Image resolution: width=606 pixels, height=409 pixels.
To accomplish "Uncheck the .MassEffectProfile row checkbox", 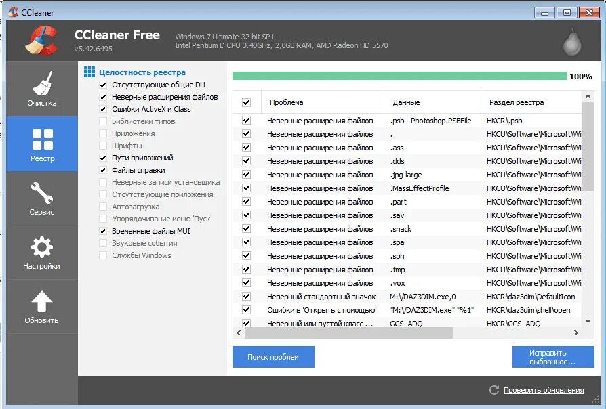I will (x=246, y=188).
